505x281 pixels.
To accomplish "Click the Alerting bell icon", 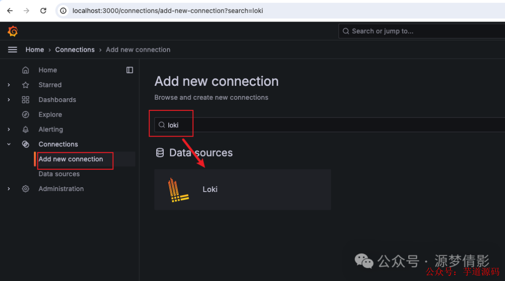I will coord(25,130).
